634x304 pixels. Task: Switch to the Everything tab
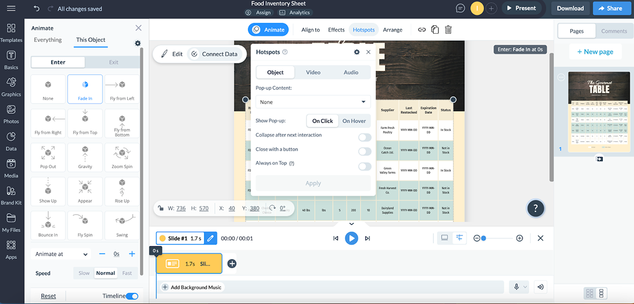pos(48,40)
